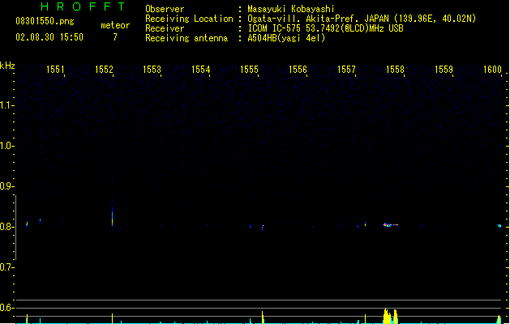Click the date stamp 02.08.30 15:50
This screenshot has width=510, height=324.
(x=49, y=37)
